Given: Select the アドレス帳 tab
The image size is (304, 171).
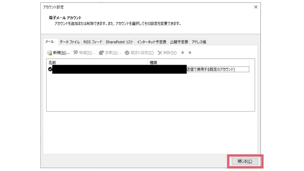Looking at the screenshot, I should tap(199, 42).
